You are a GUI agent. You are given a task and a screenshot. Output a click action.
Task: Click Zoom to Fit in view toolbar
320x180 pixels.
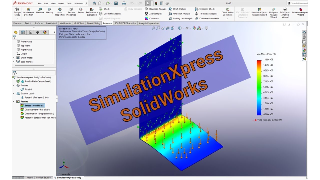tap(153, 28)
